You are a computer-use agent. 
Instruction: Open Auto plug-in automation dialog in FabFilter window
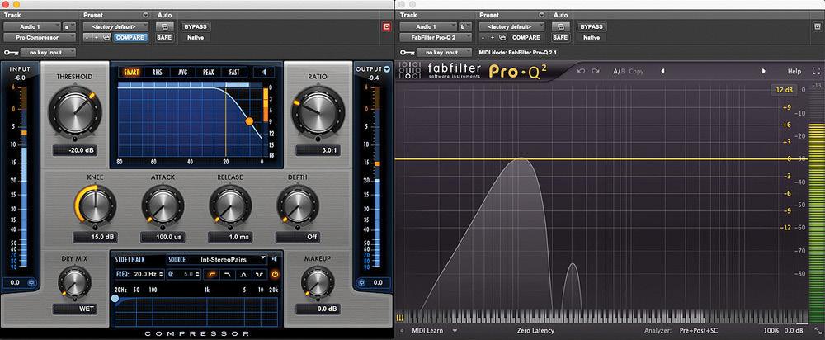pyautogui.click(x=560, y=26)
